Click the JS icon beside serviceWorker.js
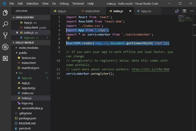The height and width of the screenshot is (131, 196). click(19, 108)
